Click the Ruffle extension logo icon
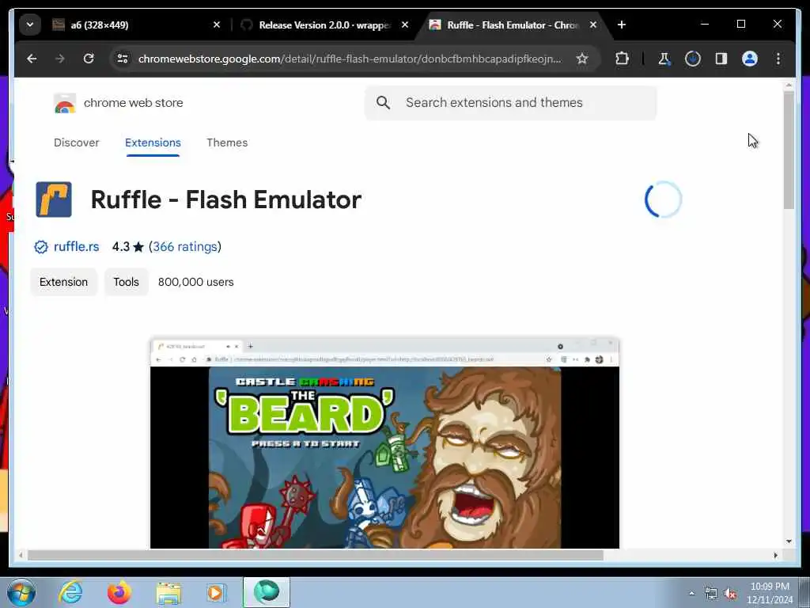The height and width of the screenshot is (608, 810). (54, 199)
